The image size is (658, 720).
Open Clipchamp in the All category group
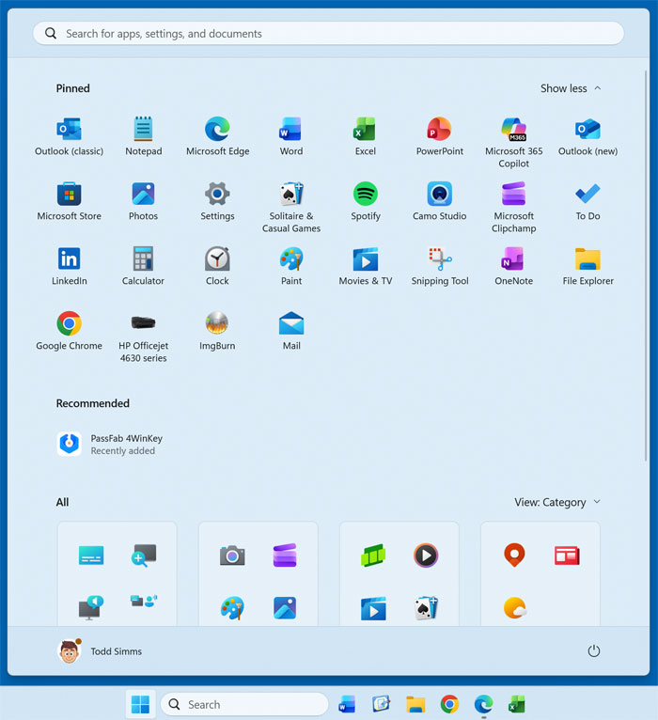tap(285, 556)
